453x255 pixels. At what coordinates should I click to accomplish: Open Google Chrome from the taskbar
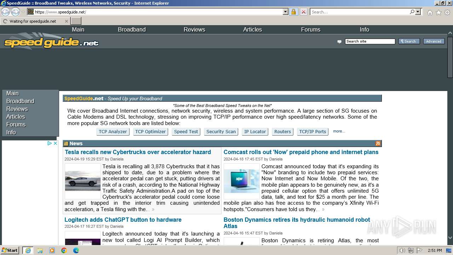click(64, 250)
